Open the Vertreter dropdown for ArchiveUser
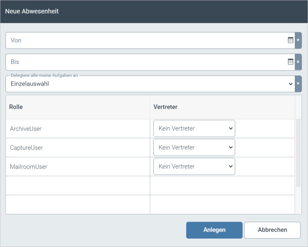This screenshot has height=247, width=308. (194, 129)
